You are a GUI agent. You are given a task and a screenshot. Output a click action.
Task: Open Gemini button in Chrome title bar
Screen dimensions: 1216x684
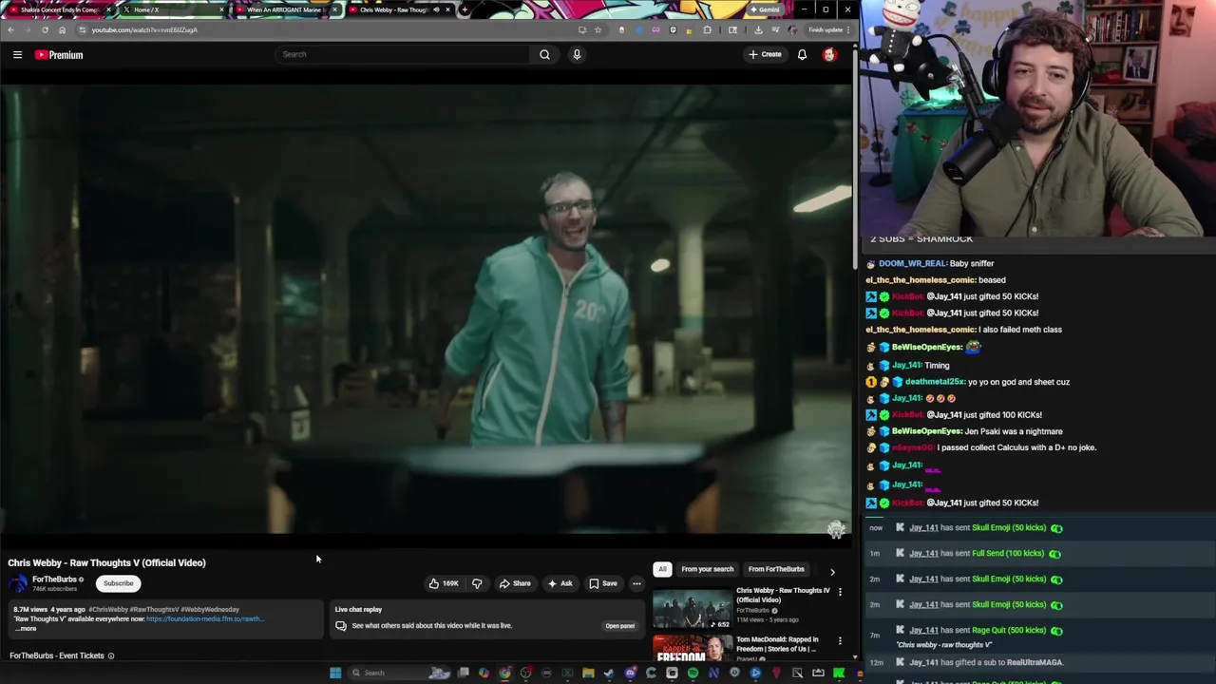(765, 9)
